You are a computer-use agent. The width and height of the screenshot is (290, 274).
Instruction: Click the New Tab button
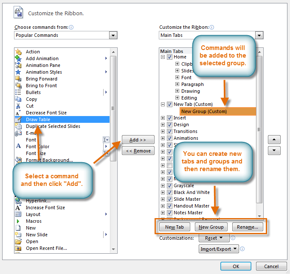click(x=175, y=227)
